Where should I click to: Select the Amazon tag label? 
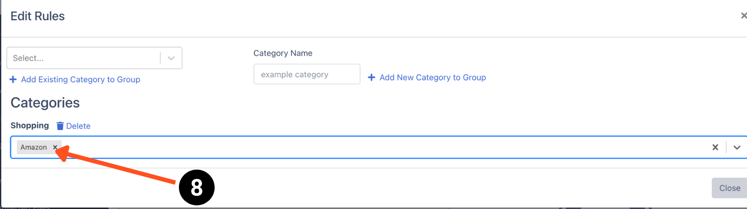click(33, 147)
